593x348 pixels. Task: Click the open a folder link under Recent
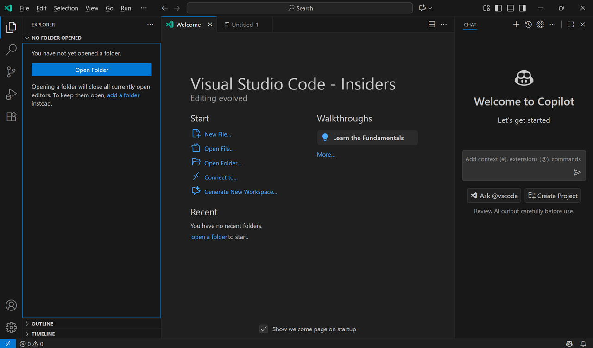pos(209,237)
